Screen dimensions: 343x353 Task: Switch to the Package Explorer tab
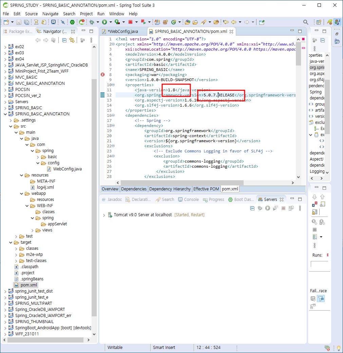pyautogui.click(x=18, y=32)
